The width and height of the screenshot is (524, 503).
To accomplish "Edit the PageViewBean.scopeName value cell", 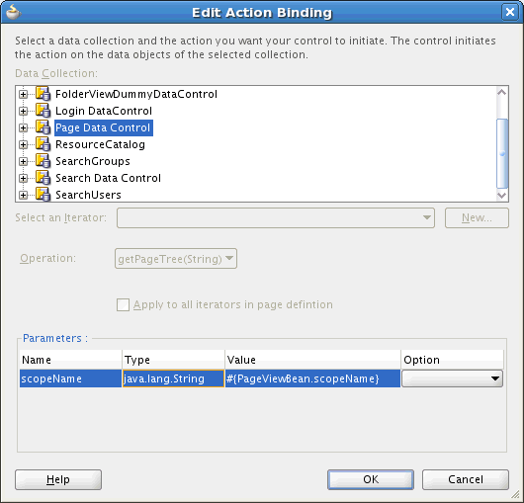I will pos(312,378).
